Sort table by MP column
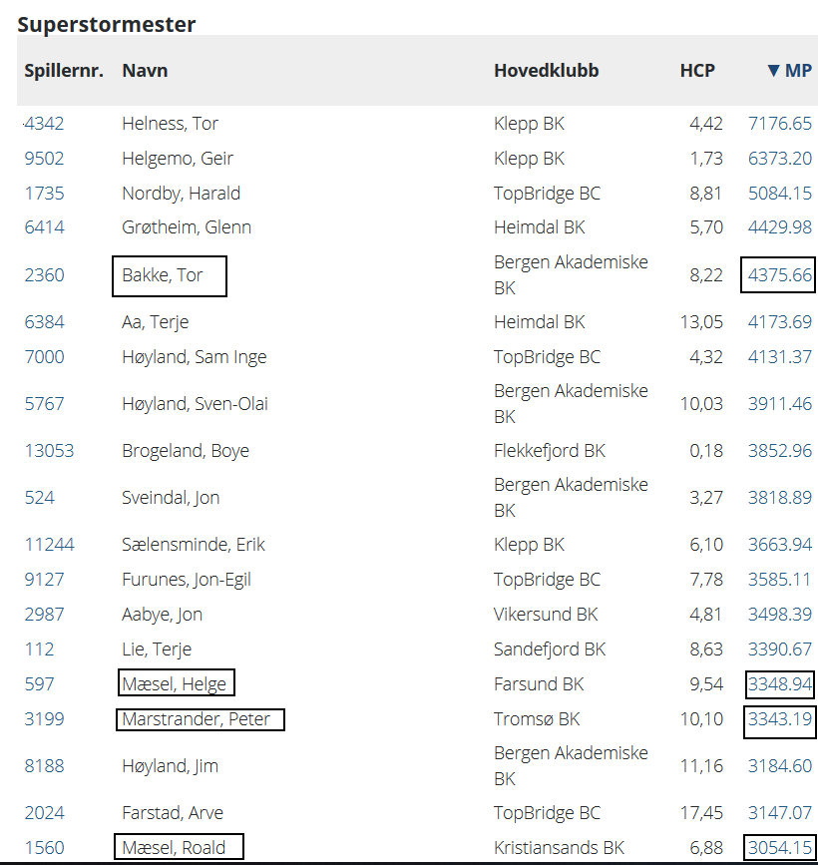 pos(789,71)
